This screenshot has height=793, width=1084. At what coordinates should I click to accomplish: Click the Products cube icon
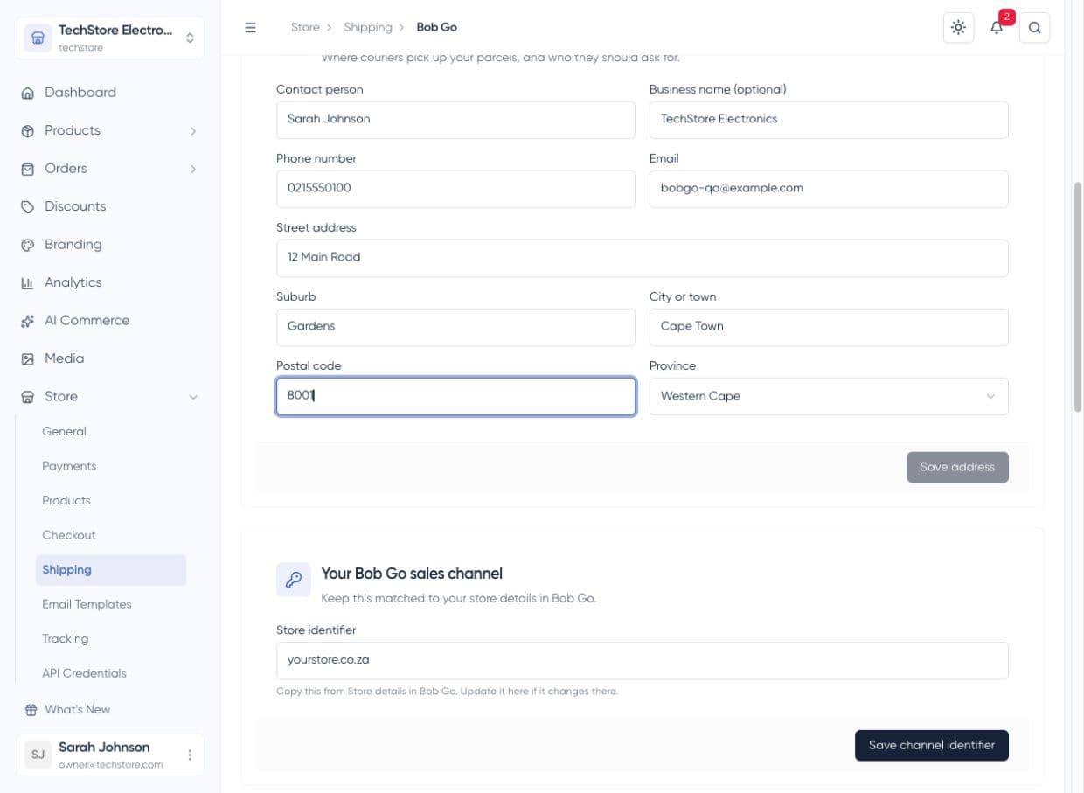28,130
